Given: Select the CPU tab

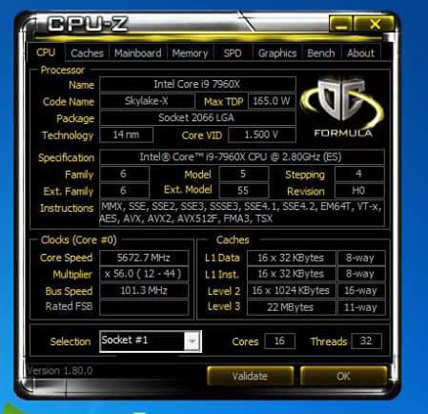Looking at the screenshot, I should (x=46, y=52).
